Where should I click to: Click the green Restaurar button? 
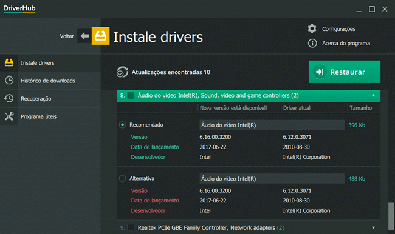pos(345,72)
